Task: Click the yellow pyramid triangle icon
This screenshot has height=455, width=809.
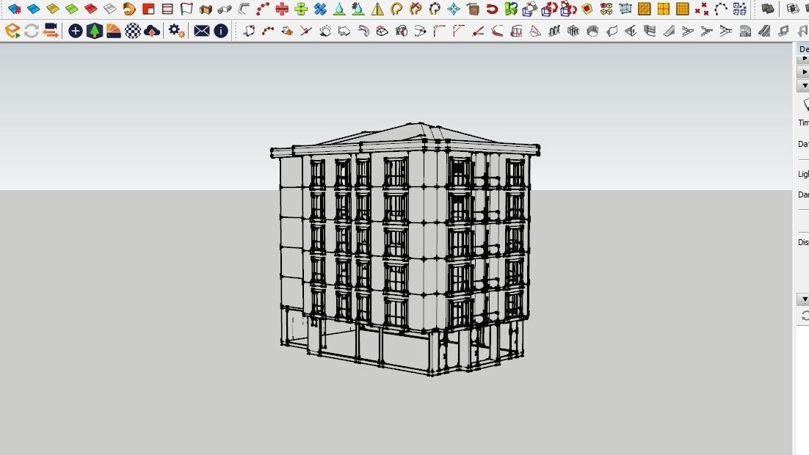Action: pos(377,9)
